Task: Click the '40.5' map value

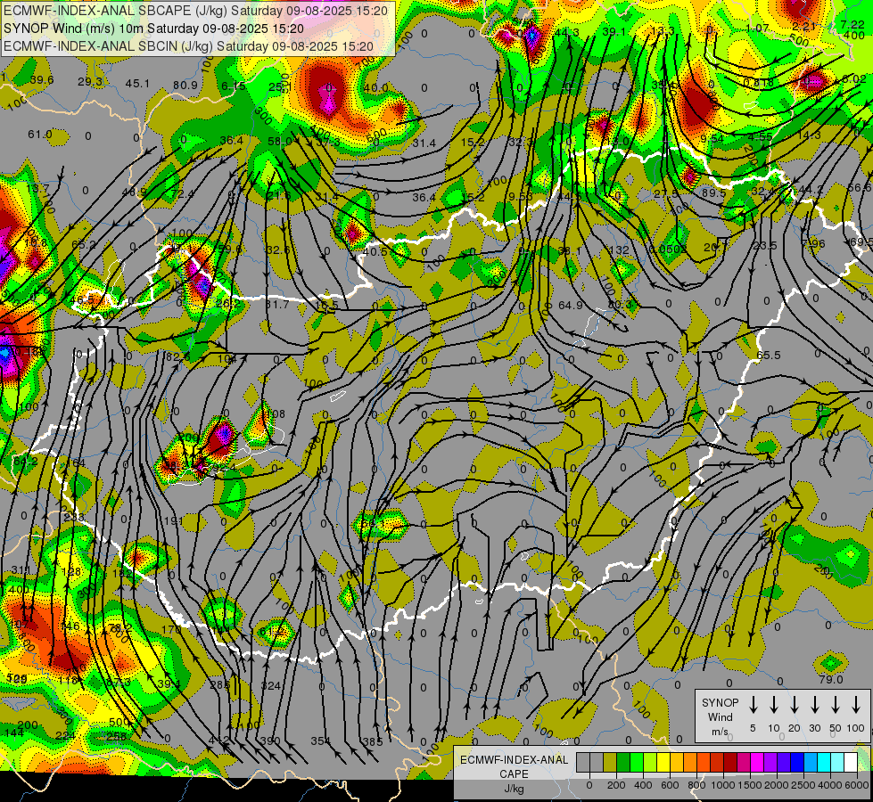Action: tap(375, 251)
